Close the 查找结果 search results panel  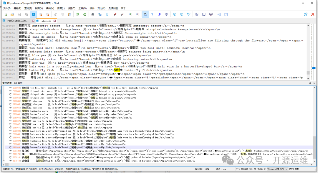click(314, 83)
